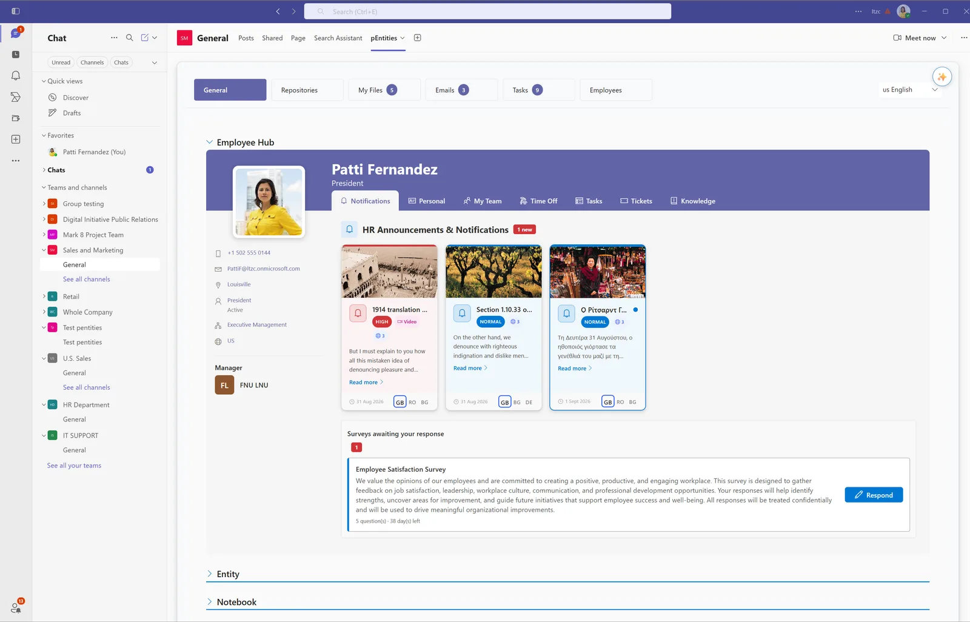Open the Whole Company team
The height and width of the screenshot is (622, 970).
click(x=87, y=312)
